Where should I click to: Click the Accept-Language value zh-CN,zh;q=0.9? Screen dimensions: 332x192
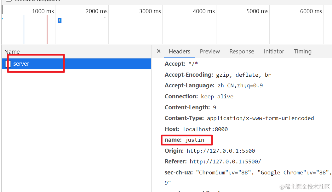[240, 85]
